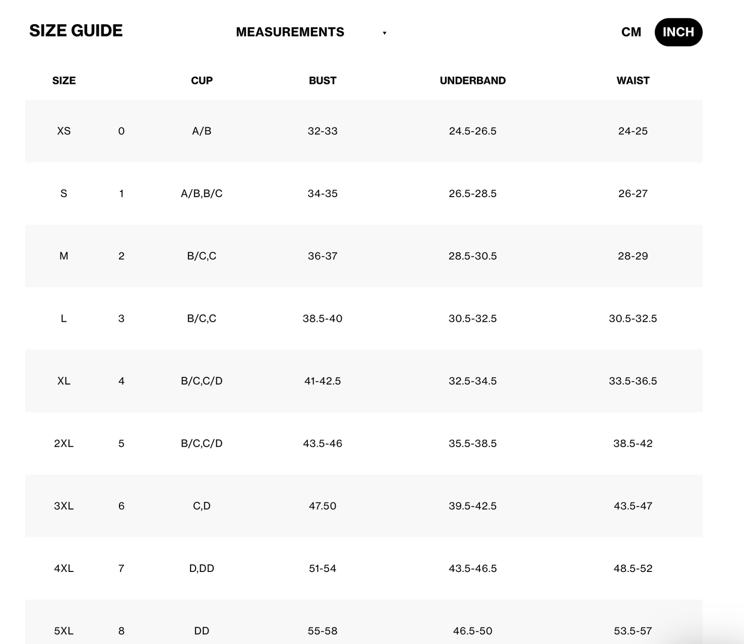This screenshot has width=744, height=644.
Task: Select the BUST column header
Action: coord(322,80)
